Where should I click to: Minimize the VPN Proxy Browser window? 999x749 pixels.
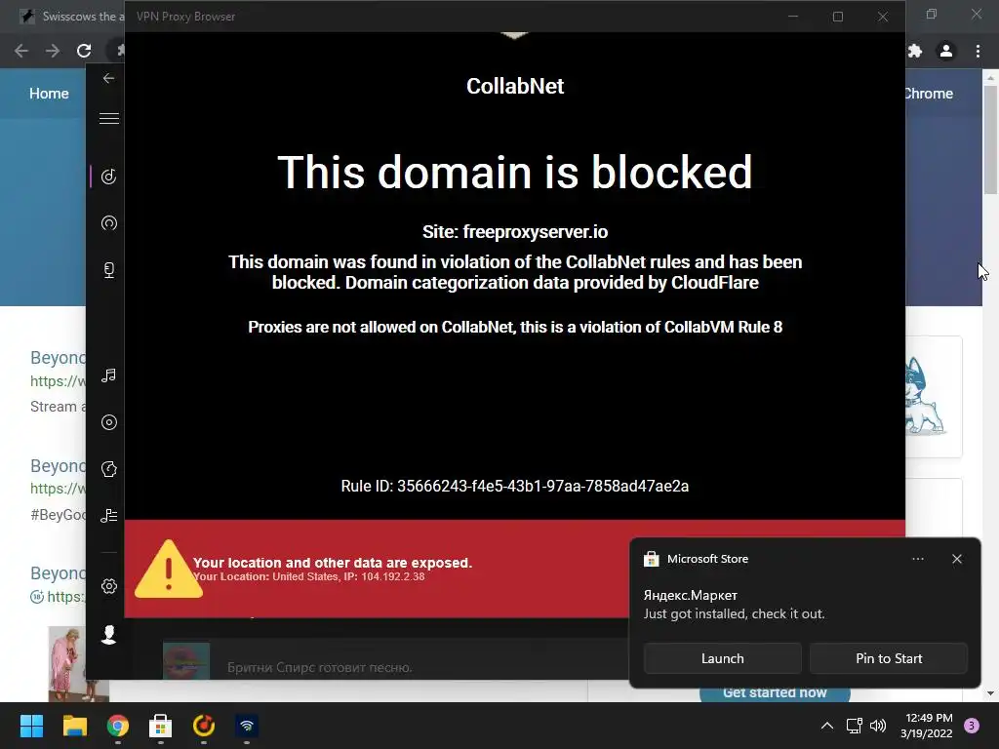[x=793, y=17]
